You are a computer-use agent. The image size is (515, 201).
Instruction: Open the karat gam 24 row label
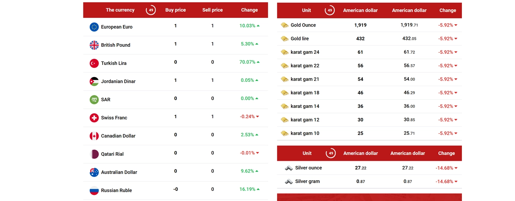pos(305,52)
